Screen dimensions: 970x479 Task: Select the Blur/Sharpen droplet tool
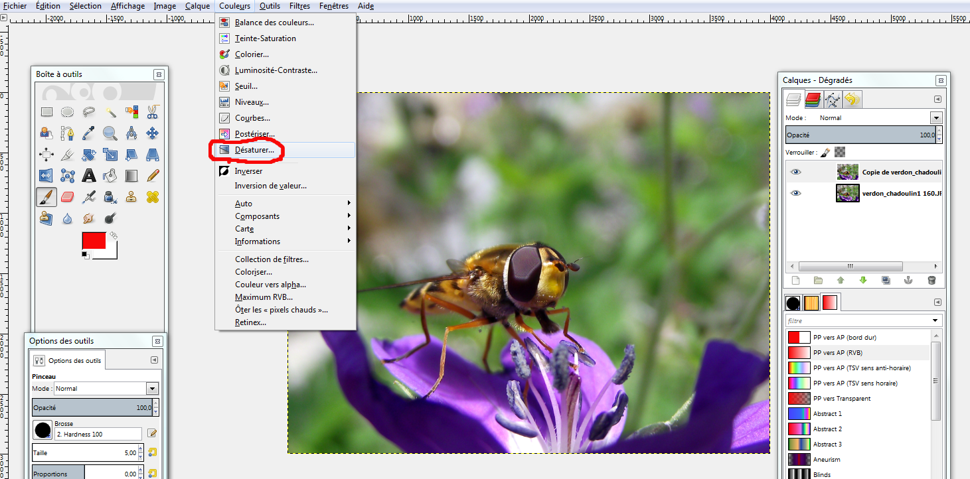tap(68, 218)
